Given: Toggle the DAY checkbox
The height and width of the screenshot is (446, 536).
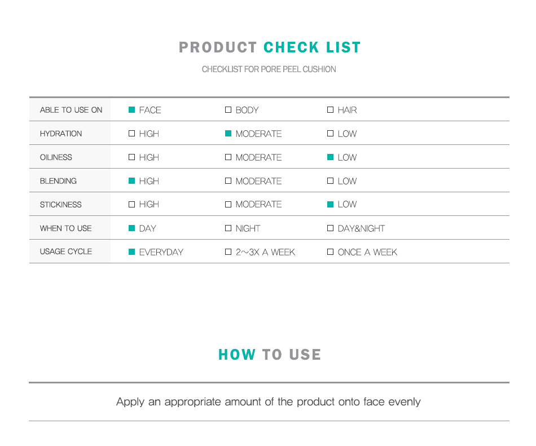Looking at the screenshot, I should 132,228.
